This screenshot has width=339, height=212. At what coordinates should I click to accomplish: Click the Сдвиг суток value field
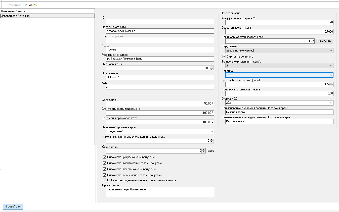pos(154,151)
